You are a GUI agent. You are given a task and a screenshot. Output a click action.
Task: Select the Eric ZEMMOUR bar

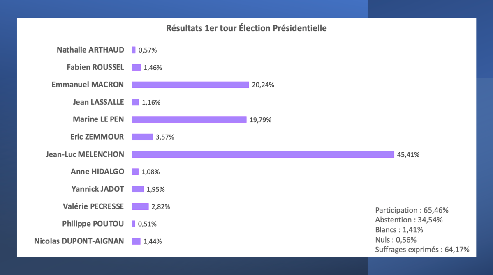(x=142, y=137)
